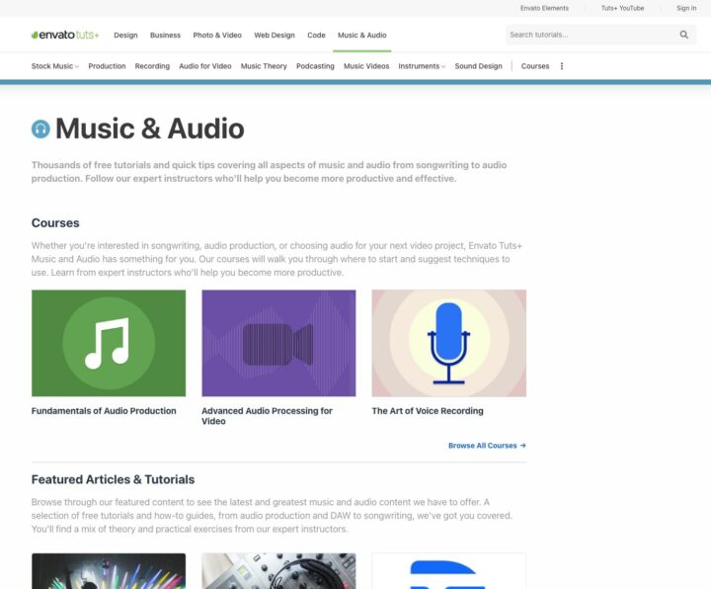Image resolution: width=711 pixels, height=589 pixels.
Task: Visit the Tuts+ YouTube link
Action: [622, 8]
